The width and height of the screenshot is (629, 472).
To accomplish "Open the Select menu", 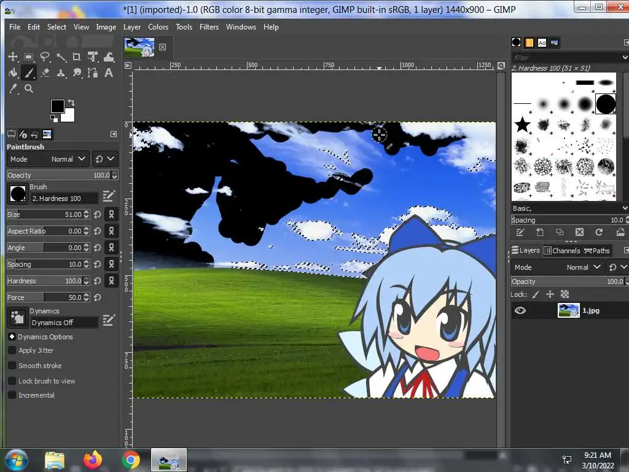I will 57,27.
